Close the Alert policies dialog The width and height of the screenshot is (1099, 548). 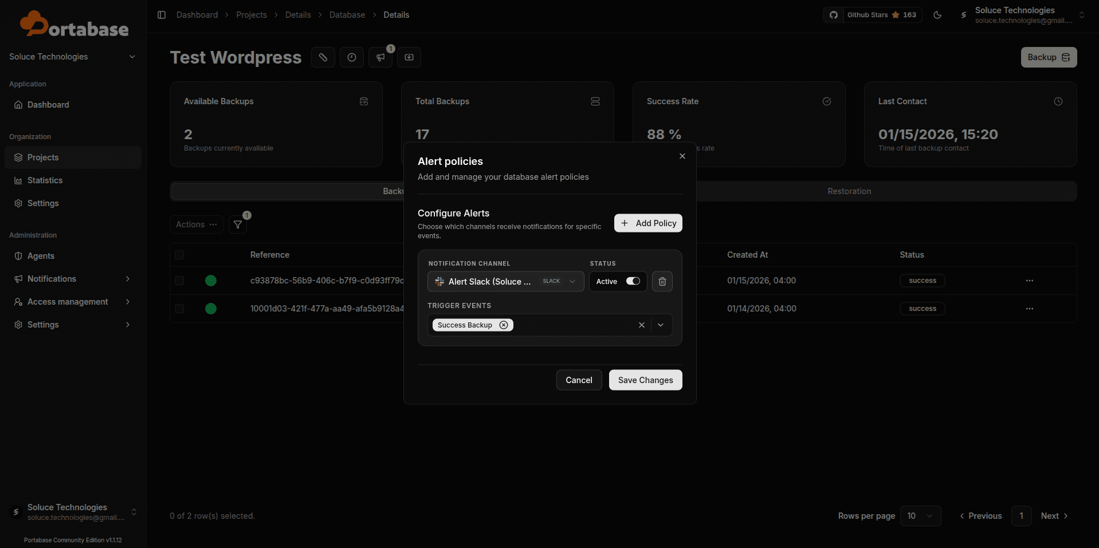682,156
